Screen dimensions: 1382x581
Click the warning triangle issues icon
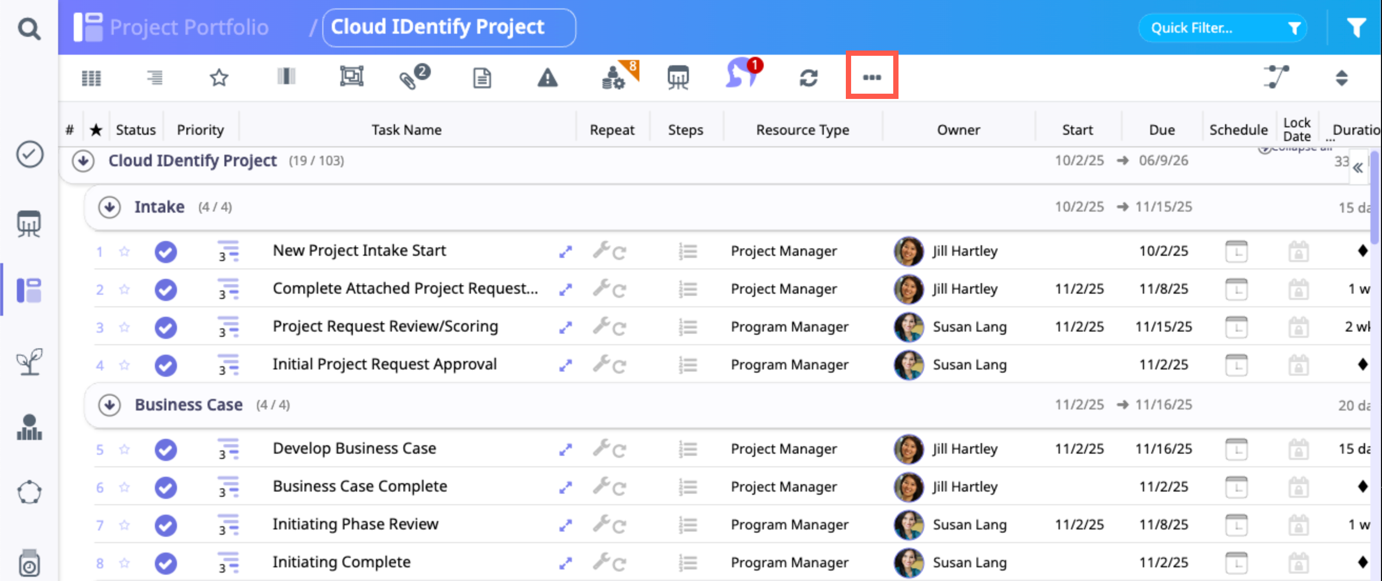[547, 78]
